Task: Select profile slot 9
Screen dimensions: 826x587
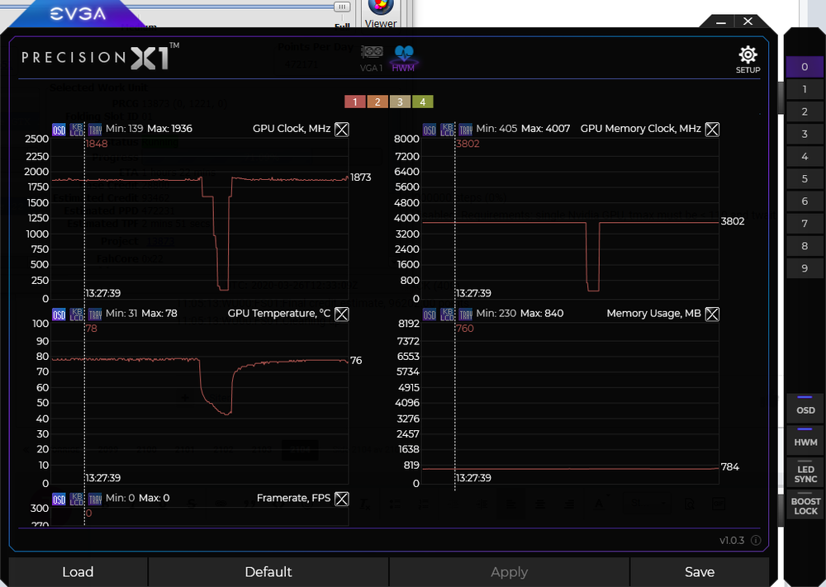Action: pyautogui.click(x=805, y=268)
